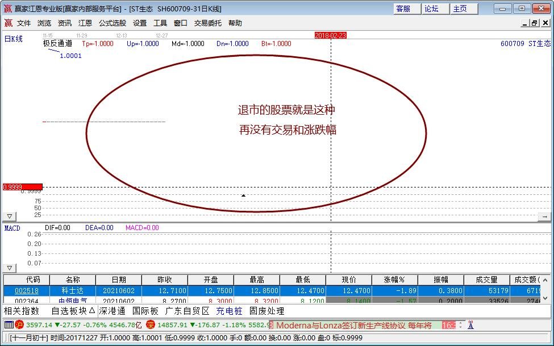Click the 日K线 period label
Viewport: 554px width, 346px height.
tap(14, 39)
